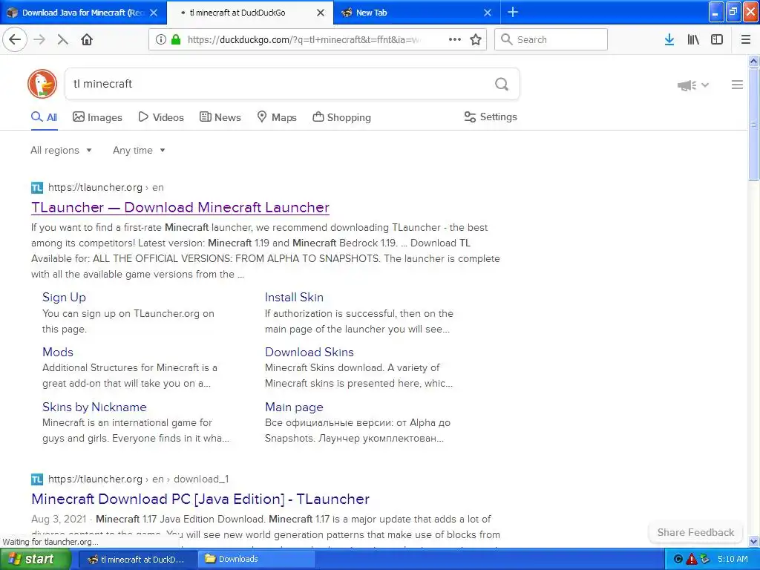This screenshot has height=570, width=760.
Task: Open the Sign Up sitelink
Action: 64,297
